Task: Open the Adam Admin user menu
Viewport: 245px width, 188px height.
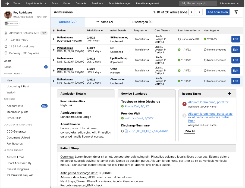Action: tap(229, 3)
